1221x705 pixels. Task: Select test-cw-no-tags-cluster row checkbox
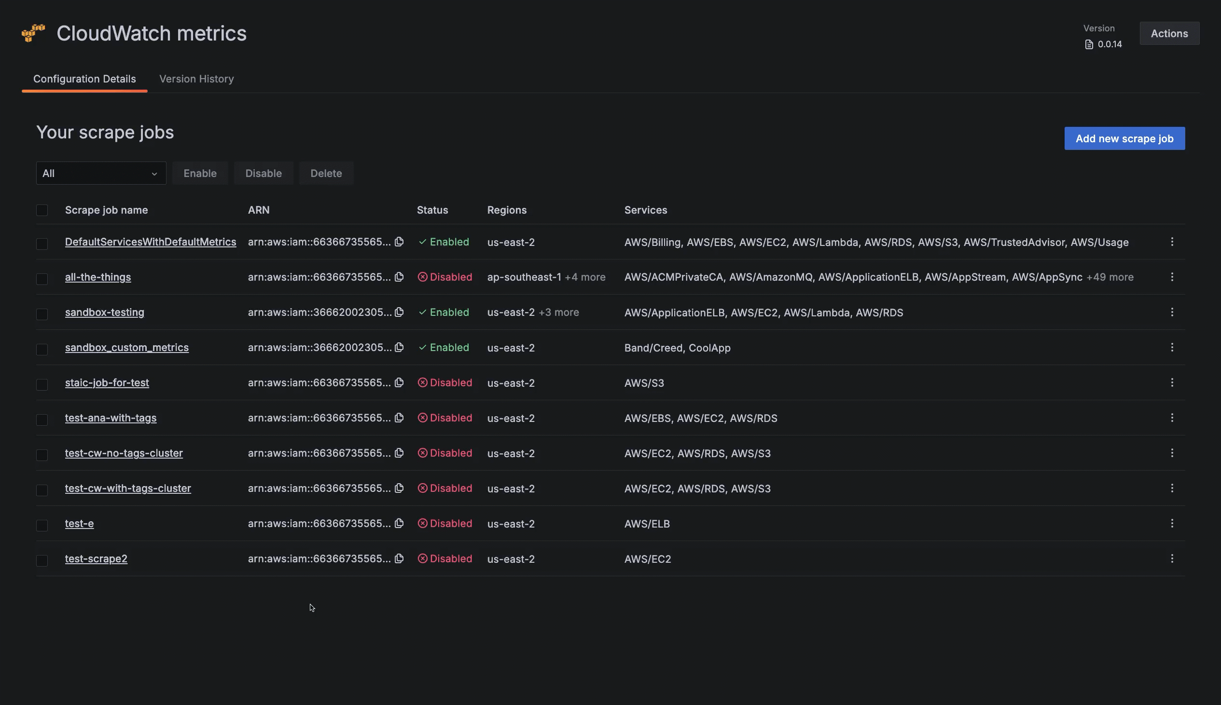tap(42, 455)
